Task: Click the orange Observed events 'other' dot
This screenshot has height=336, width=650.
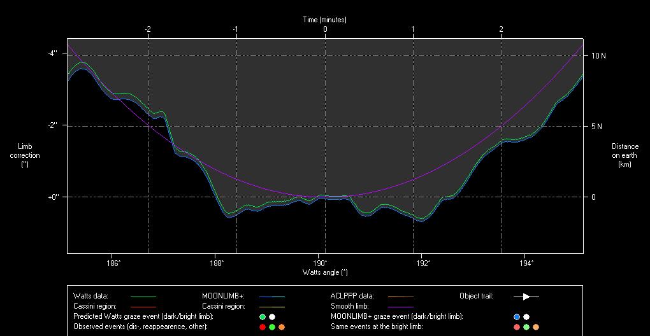Action: click(x=282, y=326)
